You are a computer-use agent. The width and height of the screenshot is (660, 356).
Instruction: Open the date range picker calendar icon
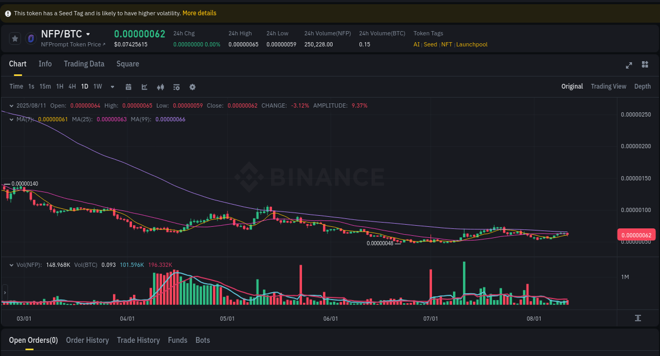click(x=128, y=86)
